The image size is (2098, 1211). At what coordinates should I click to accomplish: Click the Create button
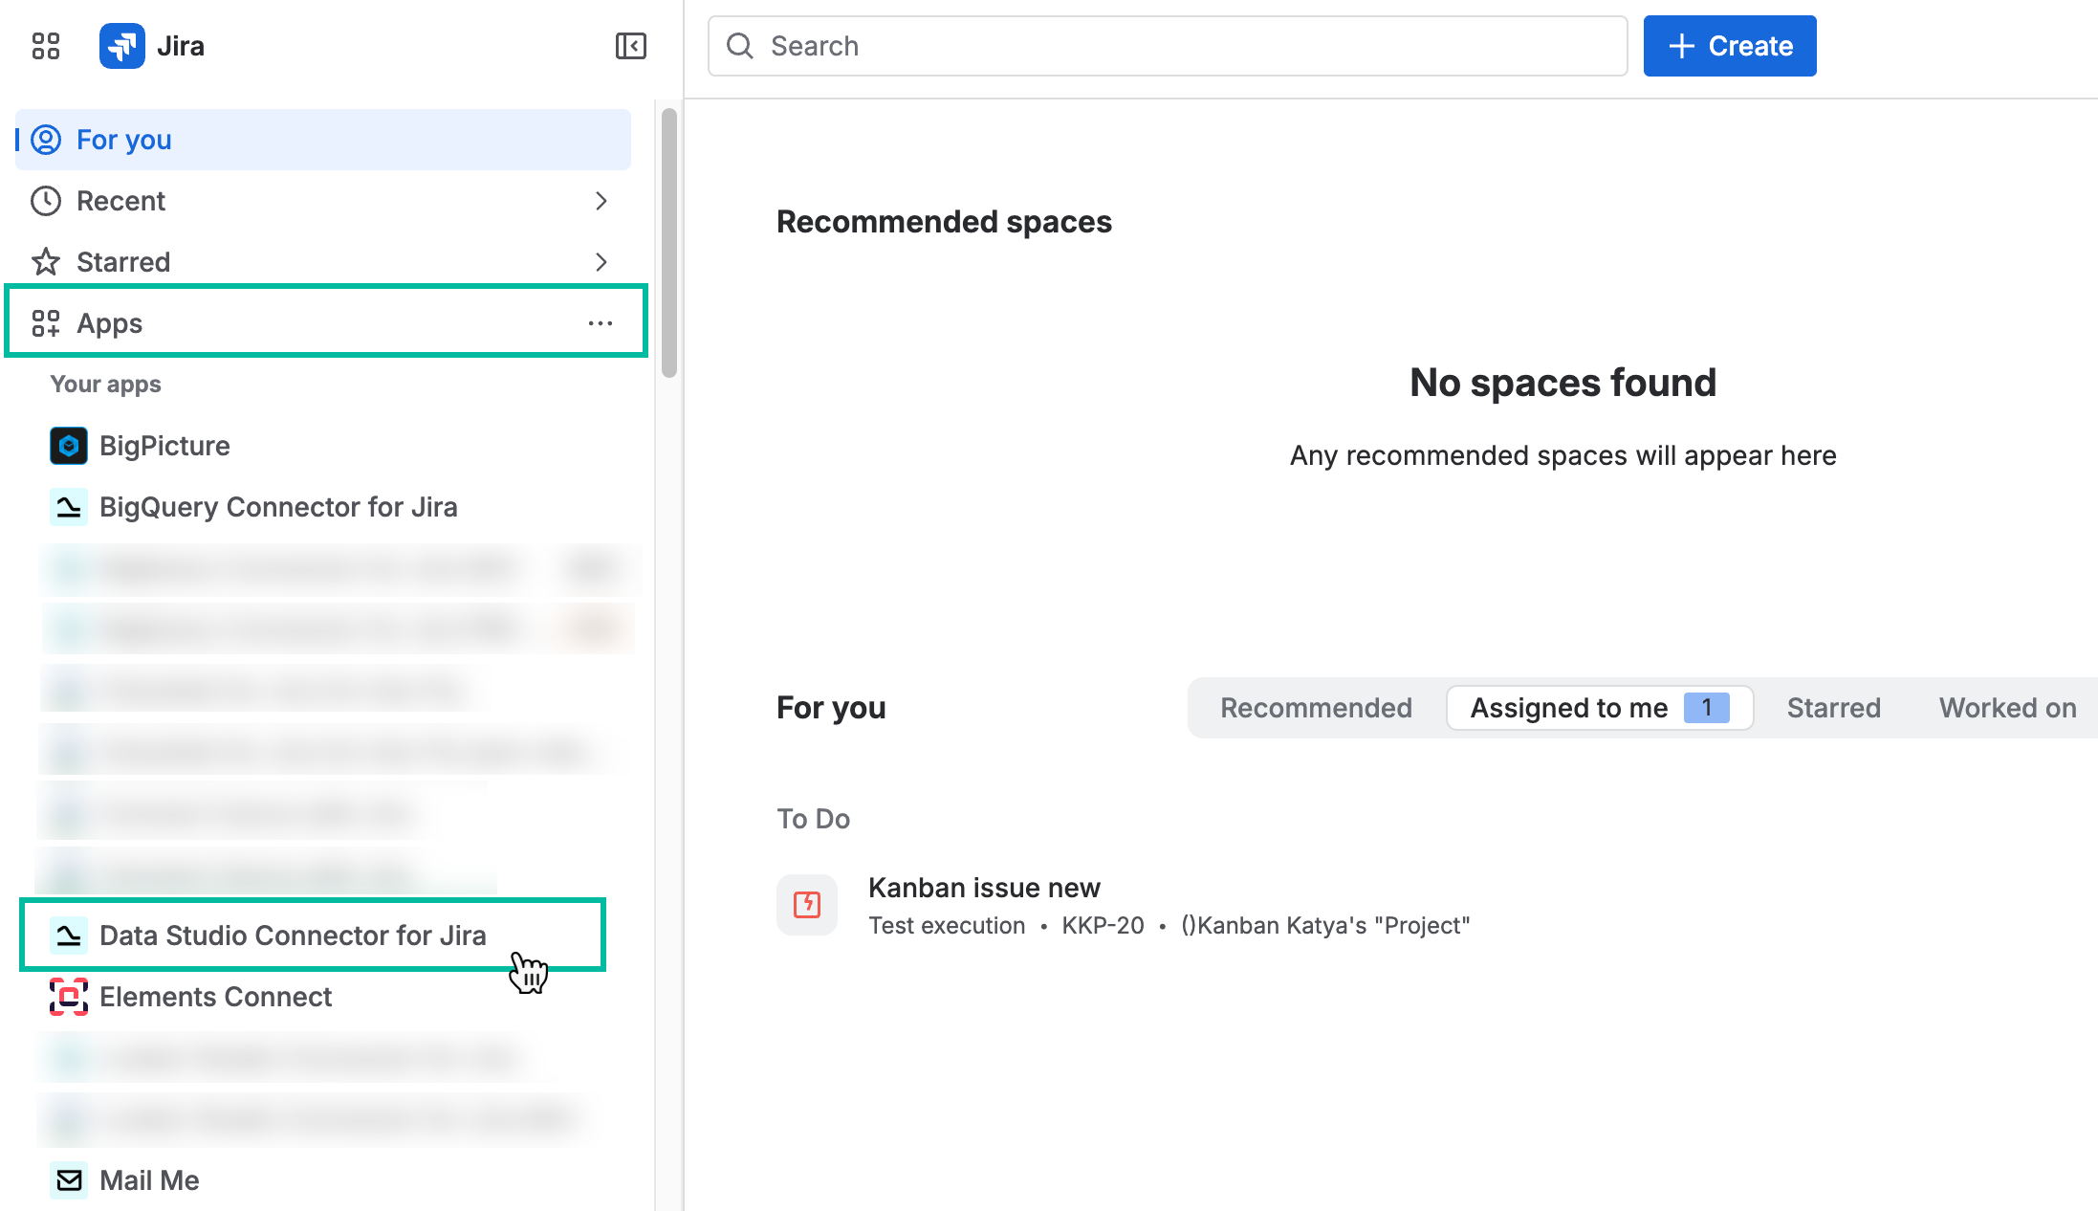point(1730,46)
